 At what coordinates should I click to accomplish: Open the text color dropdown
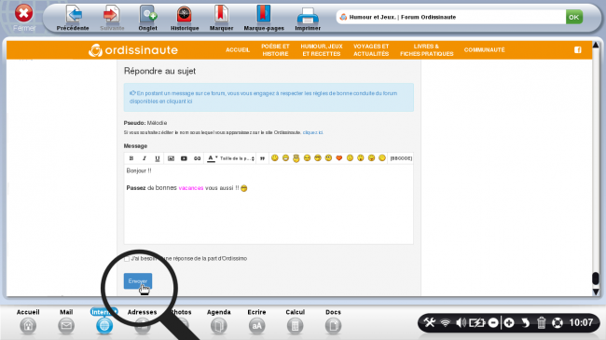[213, 158]
